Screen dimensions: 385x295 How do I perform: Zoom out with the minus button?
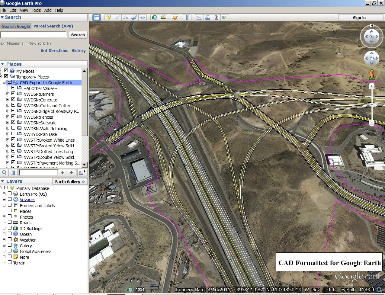(x=372, y=123)
